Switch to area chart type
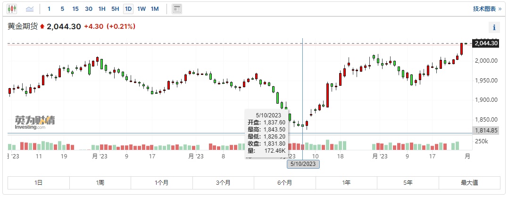 pyautogui.click(x=30, y=8)
